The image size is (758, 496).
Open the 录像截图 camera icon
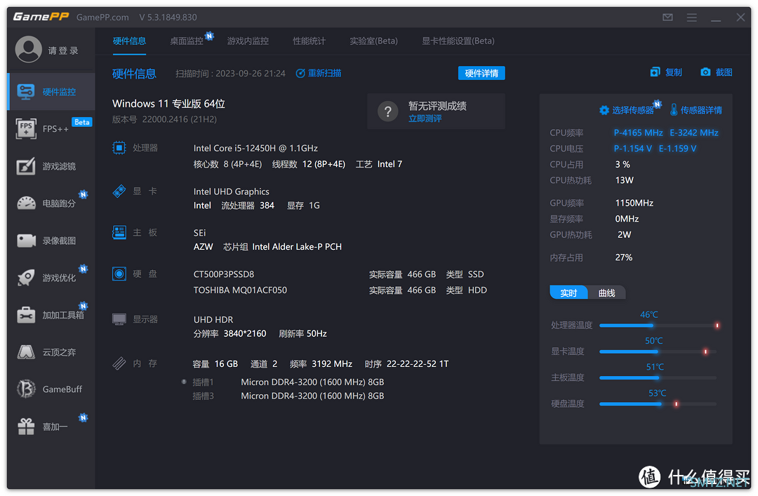coord(26,240)
